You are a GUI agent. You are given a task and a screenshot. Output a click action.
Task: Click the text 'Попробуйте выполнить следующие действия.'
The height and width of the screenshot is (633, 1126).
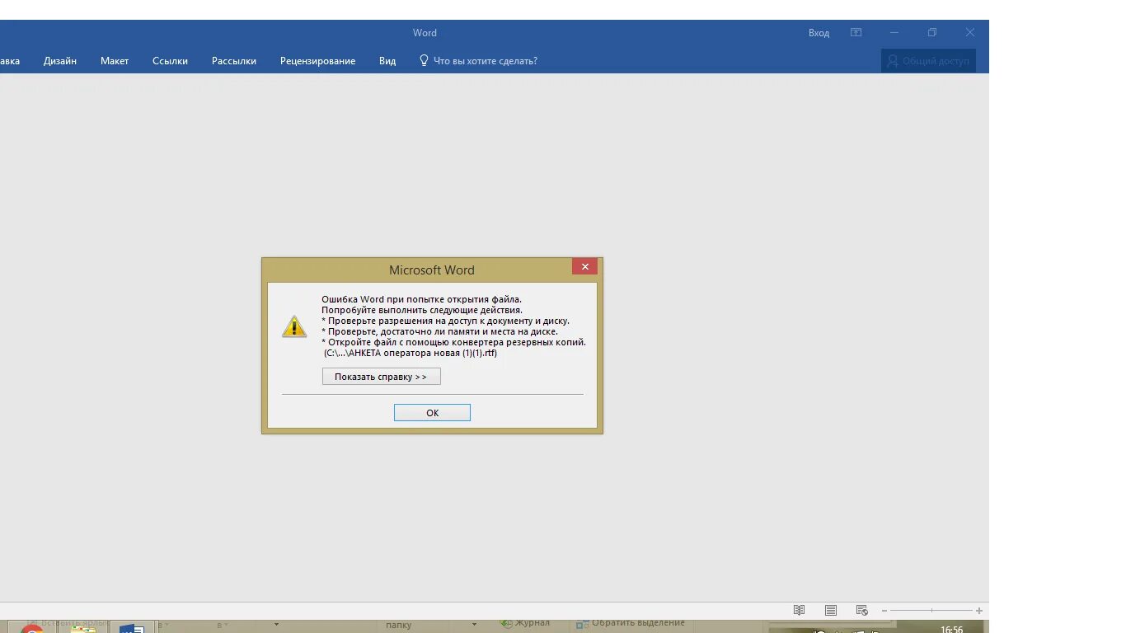pos(422,311)
